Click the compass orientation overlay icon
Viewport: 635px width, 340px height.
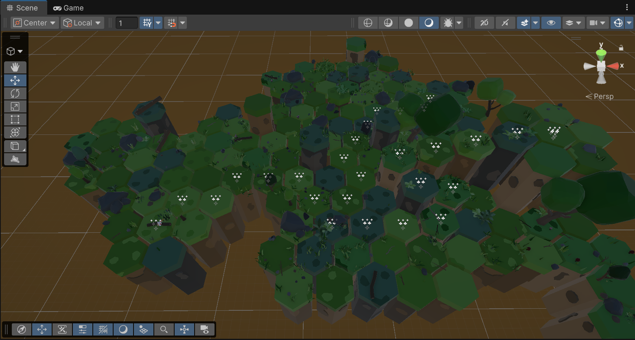[22, 329]
